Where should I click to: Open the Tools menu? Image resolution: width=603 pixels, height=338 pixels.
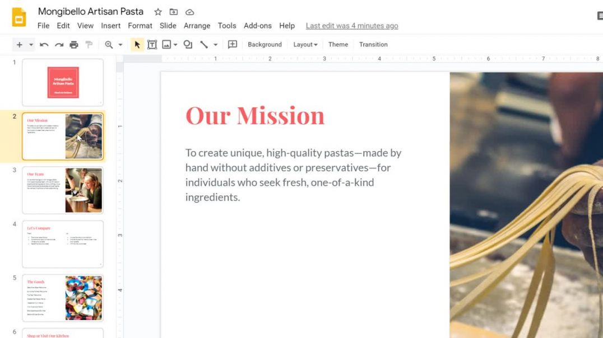[227, 26]
